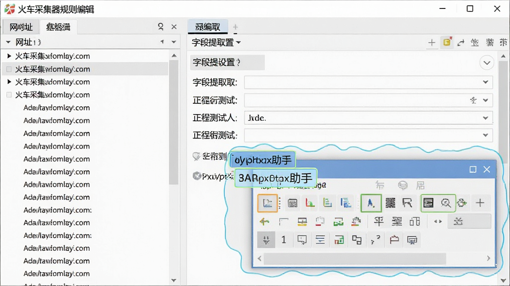Click the dense black pattern icon beside the A tool

coord(390,203)
